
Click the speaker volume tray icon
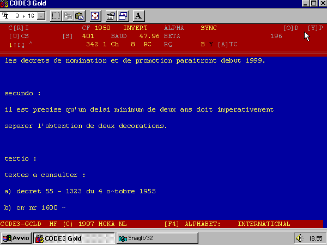[299, 238]
